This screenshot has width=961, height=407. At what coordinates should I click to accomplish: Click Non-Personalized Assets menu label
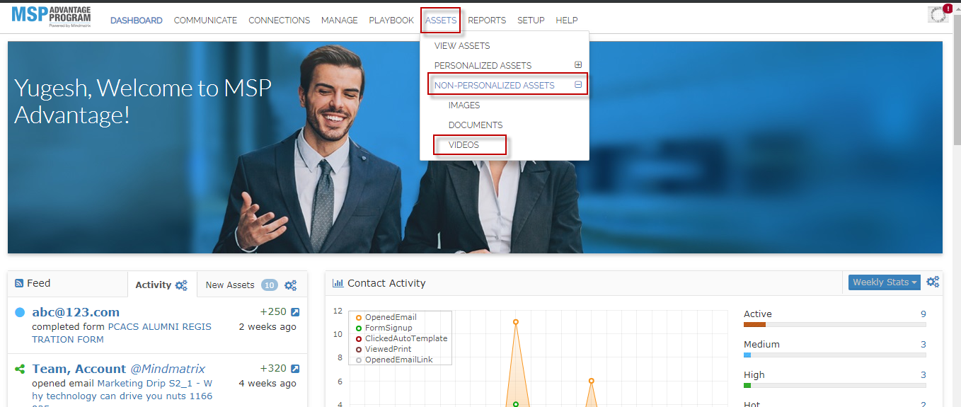[495, 85]
